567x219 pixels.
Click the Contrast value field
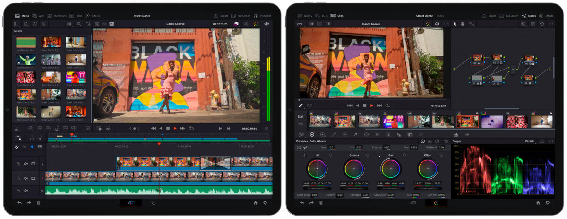386,148
